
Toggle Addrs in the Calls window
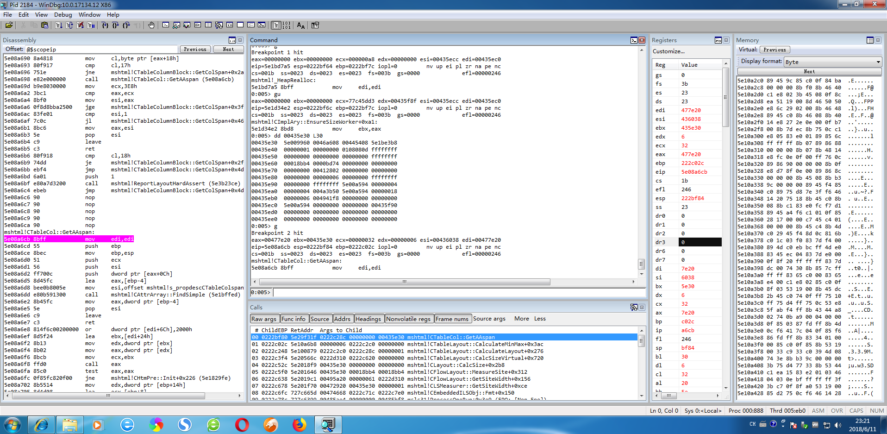point(343,319)
